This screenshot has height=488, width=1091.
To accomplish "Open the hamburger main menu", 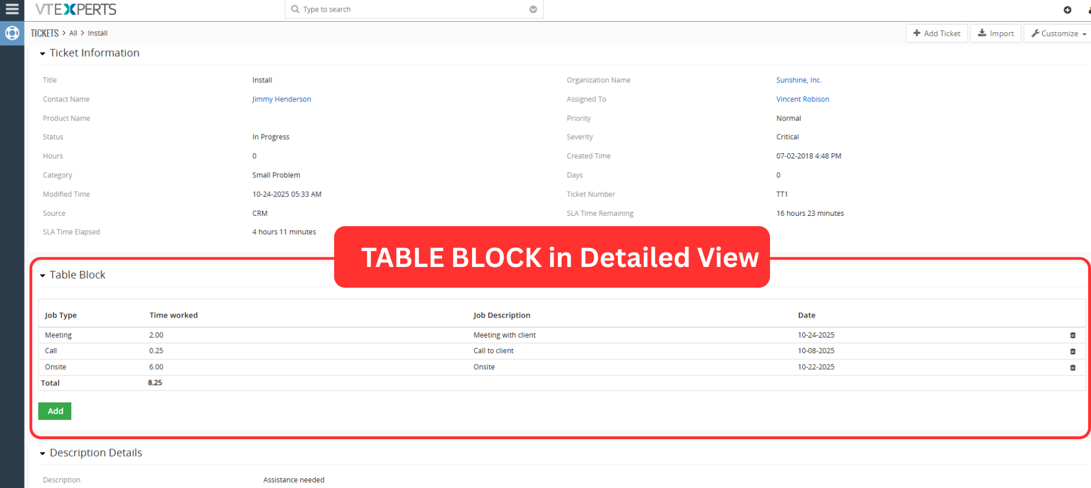I will [12, 9].
